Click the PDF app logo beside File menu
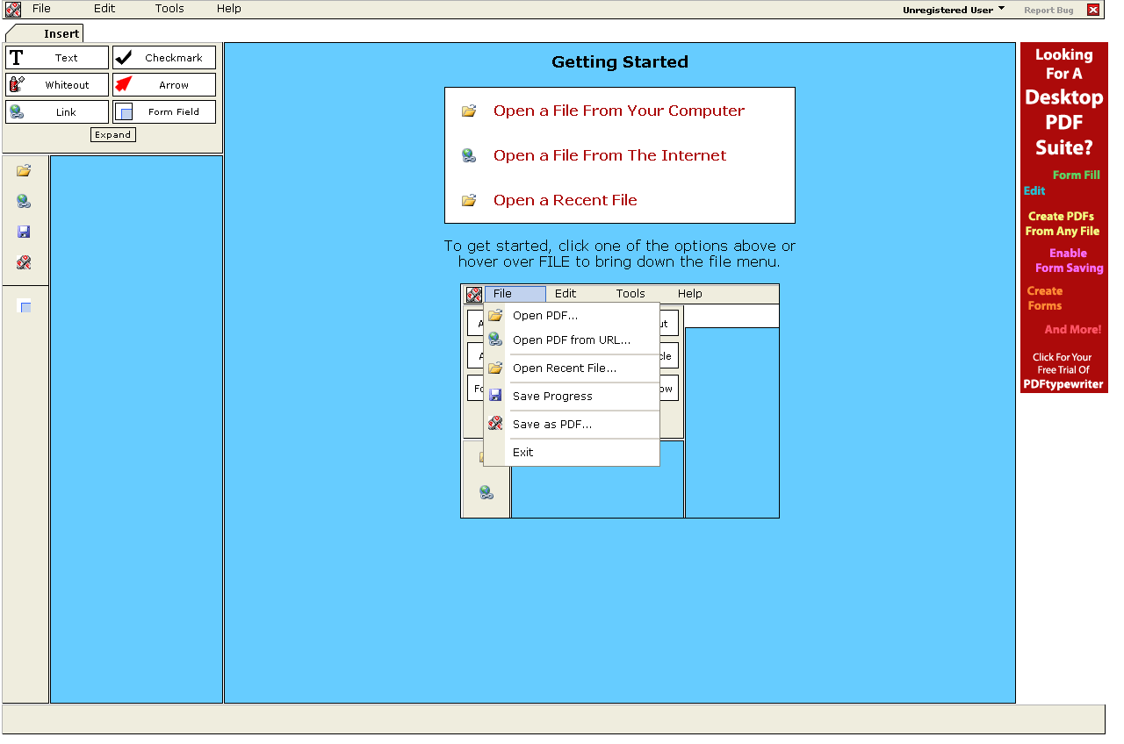 pos(13,10)
